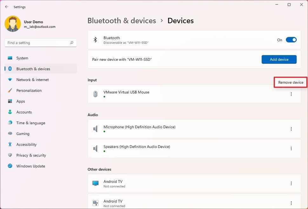Select the Accessibility person icon
This screenshot has height=209, width=308.
point(10,144)
